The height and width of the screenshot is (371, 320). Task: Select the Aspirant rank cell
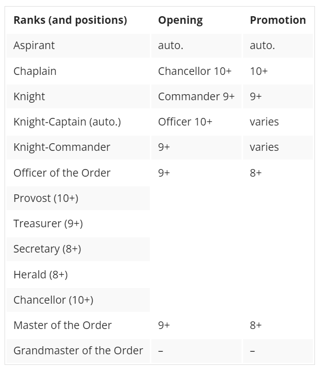34,46
